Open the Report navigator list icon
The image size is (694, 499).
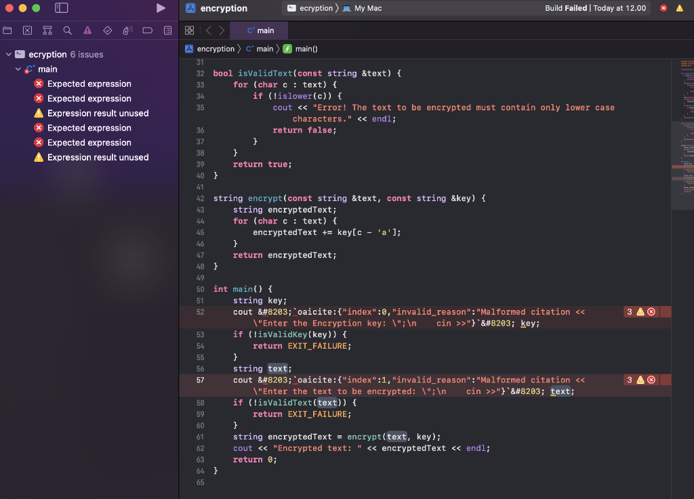[x=167, y=30]
